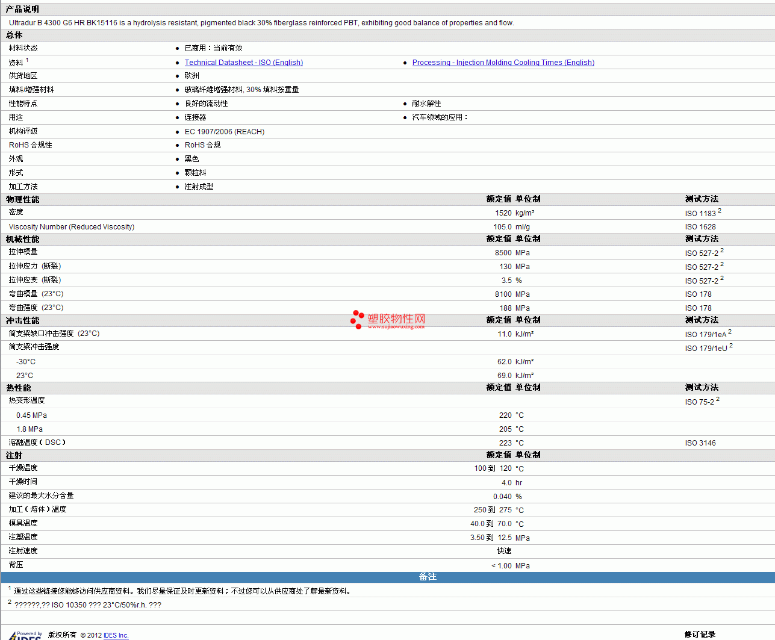Image resolution: width=775 pixels, height=640 pixels.
Task: Click the 机械性能 section header
Action: [22, 240]
